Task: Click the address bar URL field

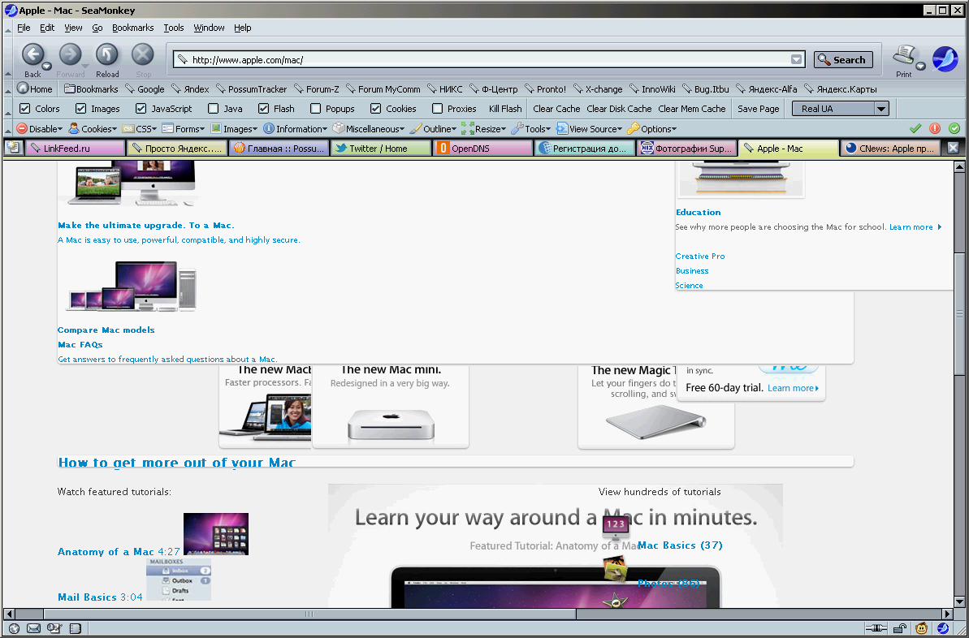Action: pyautogui.click(x=488, y=60)
